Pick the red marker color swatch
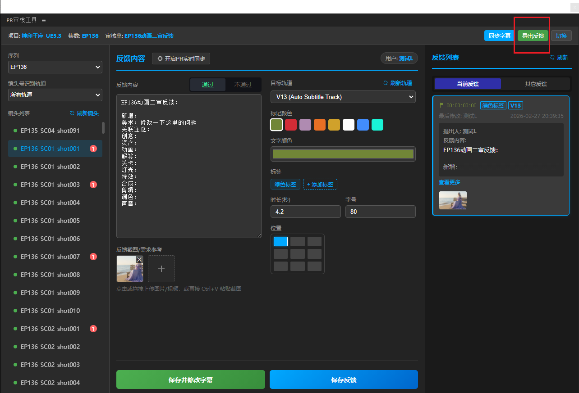 [x=291, y=125]
